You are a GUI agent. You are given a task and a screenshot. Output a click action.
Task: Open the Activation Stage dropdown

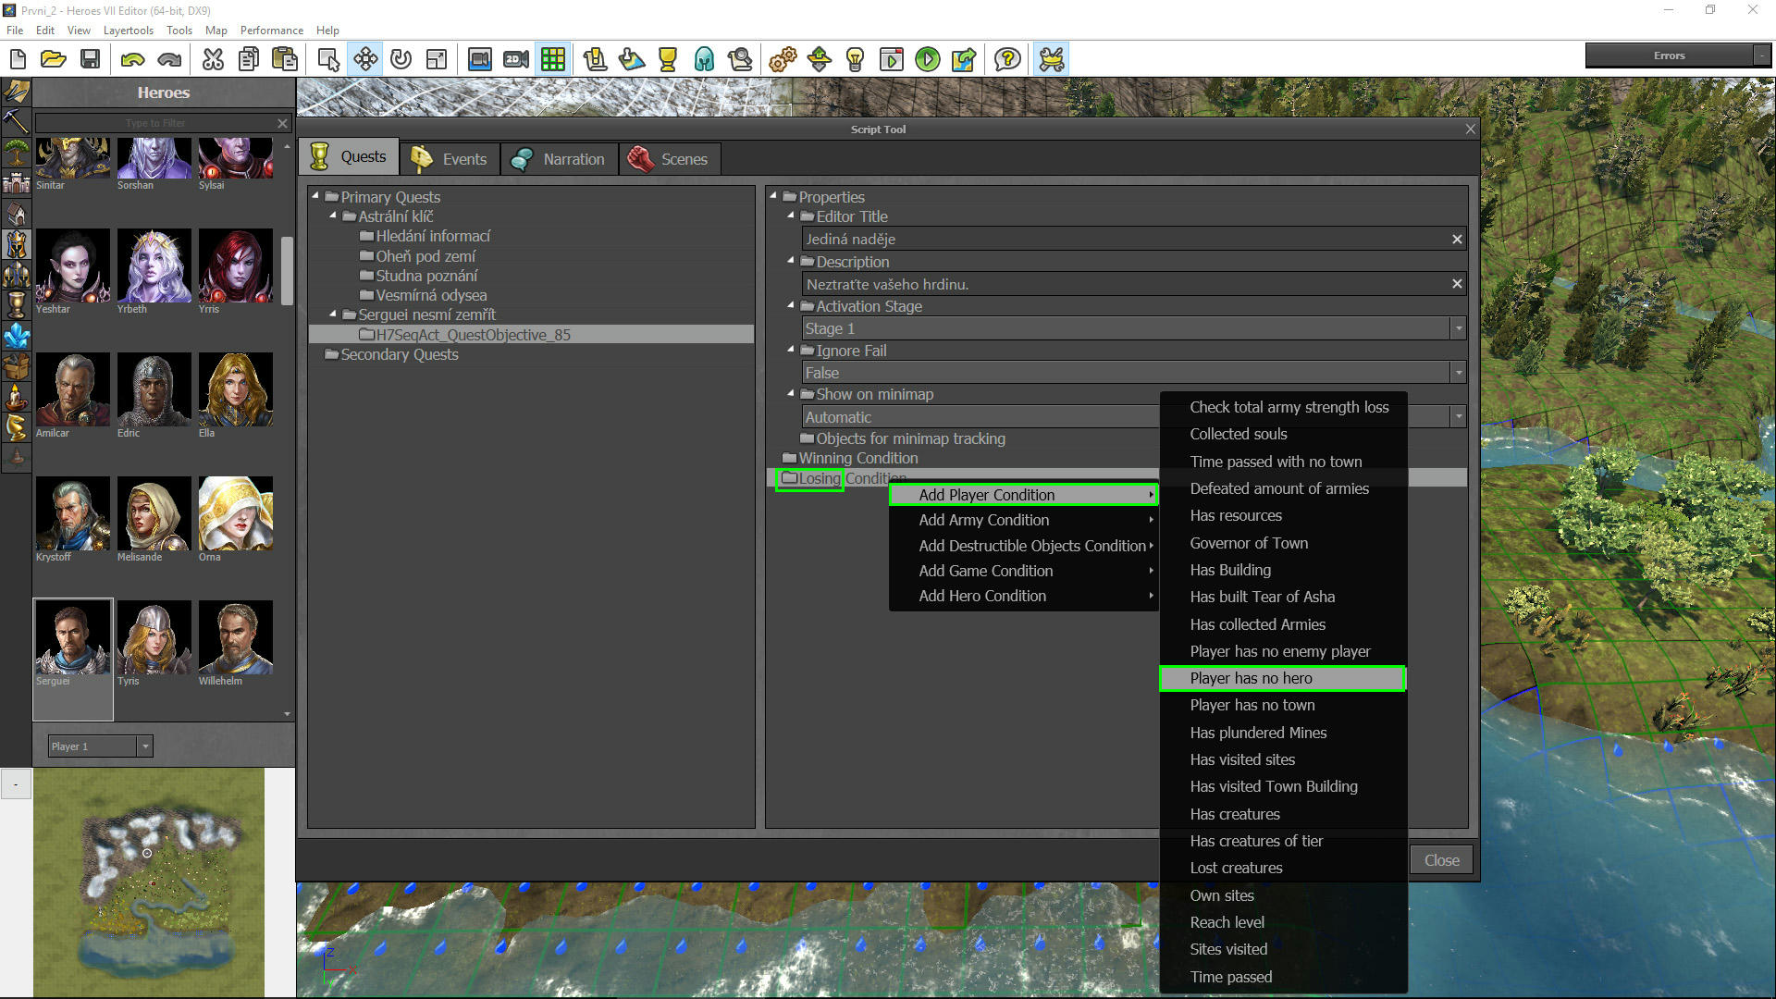(x=1459, y=328)
